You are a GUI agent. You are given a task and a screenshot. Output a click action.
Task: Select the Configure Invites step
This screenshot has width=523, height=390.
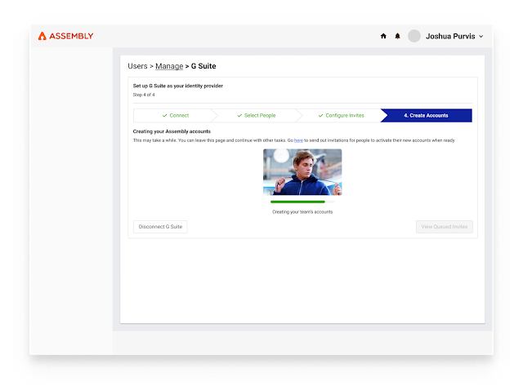pos(341,116)
